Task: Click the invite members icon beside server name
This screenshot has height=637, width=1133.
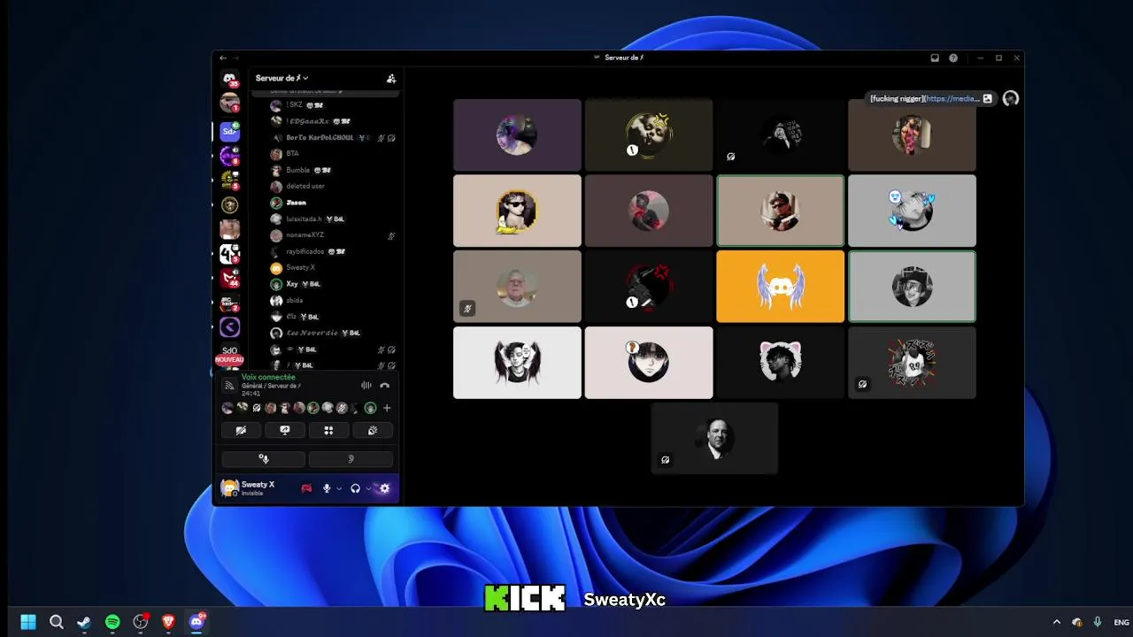Action: tap(391, 79)
